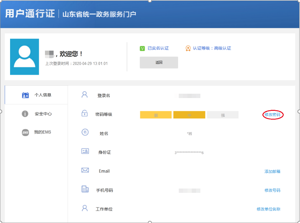300x223 pixels.
Task: Click the calendar icon beside 个人信息
Action: pos(25,95)
